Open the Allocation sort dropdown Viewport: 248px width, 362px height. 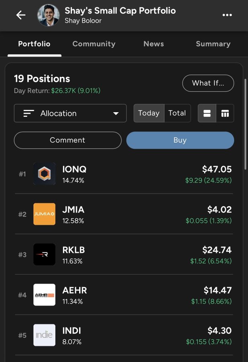point(70,113)
